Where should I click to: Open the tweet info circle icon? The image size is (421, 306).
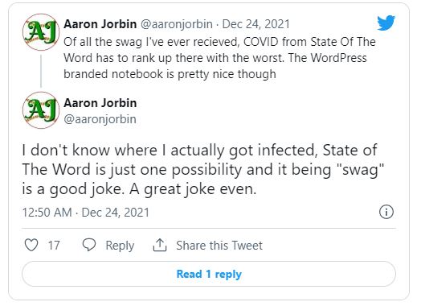coord(386,212)
